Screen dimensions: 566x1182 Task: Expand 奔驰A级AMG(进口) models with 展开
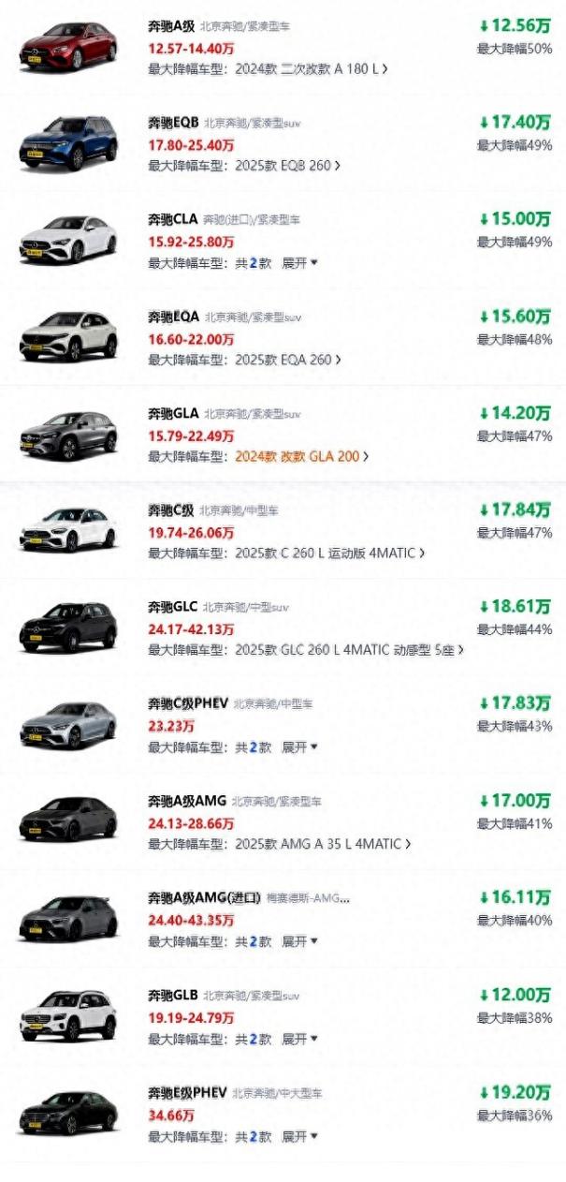click(299, 941)
